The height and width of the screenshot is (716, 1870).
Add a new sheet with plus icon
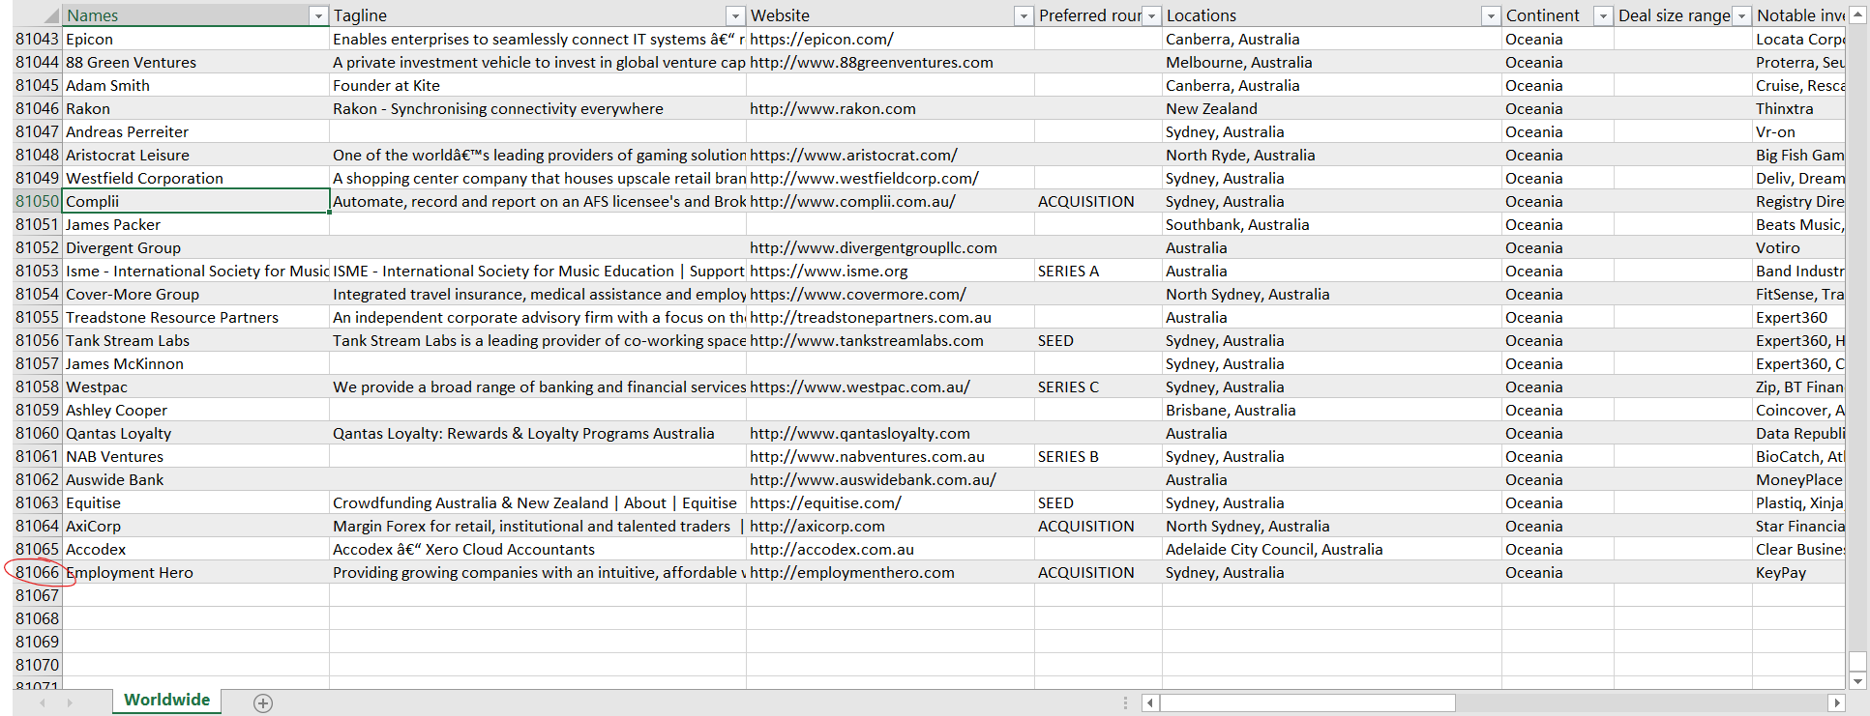[x=263, y=703]
